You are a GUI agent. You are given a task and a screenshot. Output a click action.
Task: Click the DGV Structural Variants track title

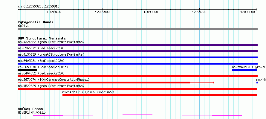click(x=42, y=38)
